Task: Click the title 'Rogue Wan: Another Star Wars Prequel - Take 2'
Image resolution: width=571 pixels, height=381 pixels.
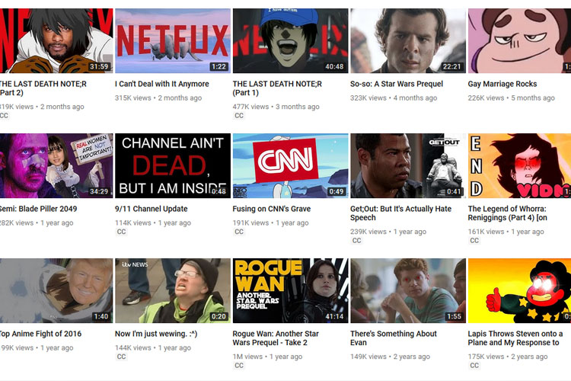Action: (276, 338)
